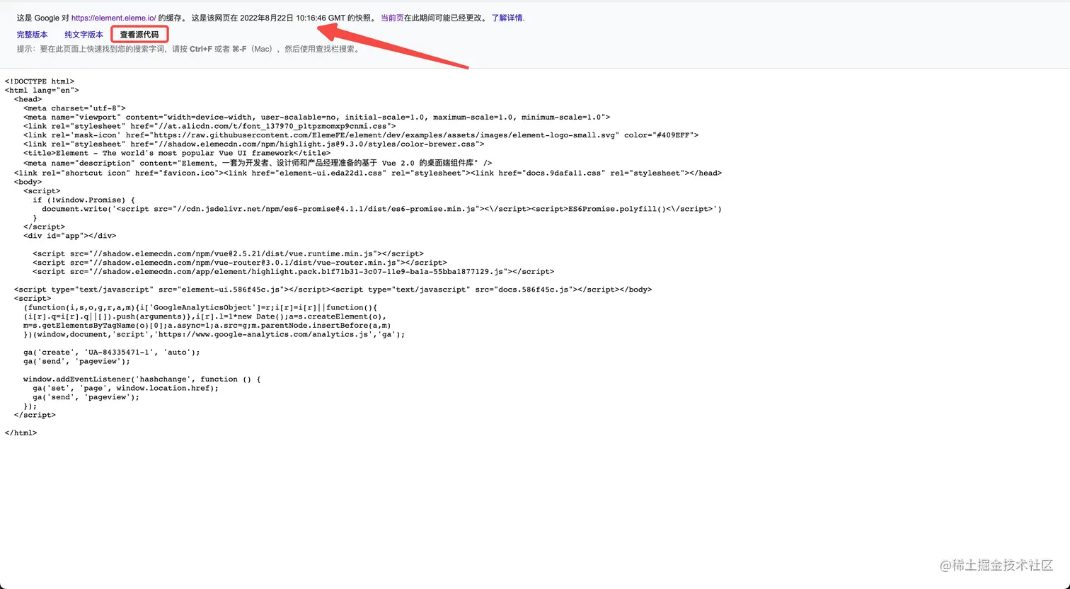Click the <!DOCTYPE html> line
Image resolution: width=1070 pixels, height=589 pixels.
coord(40,81)
